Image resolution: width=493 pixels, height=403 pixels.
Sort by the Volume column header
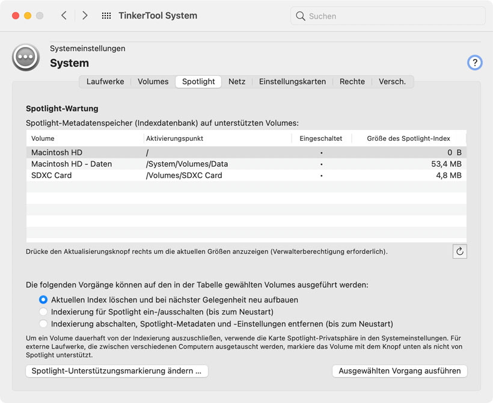pos(85,138)
